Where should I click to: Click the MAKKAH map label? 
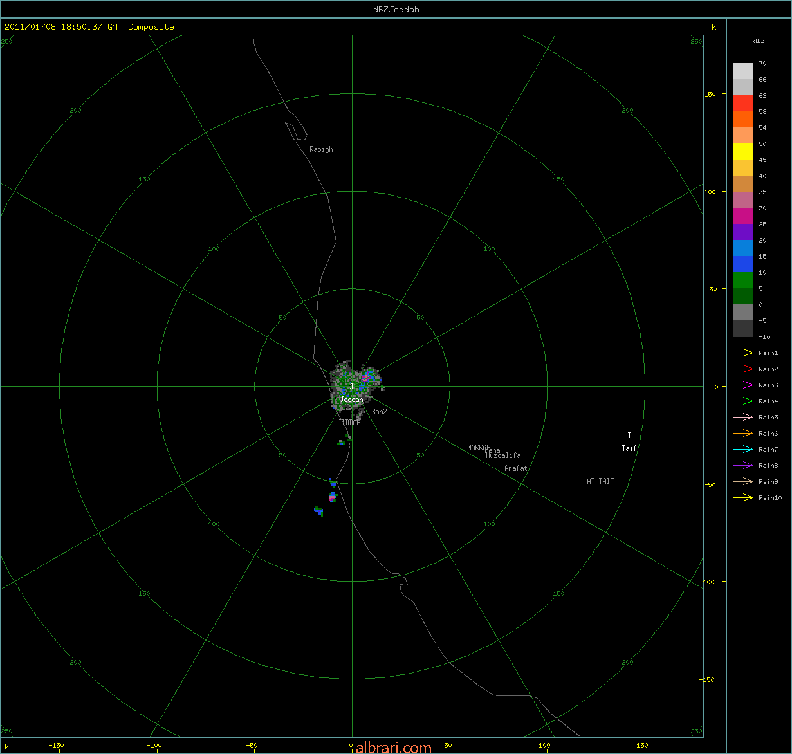479,447
